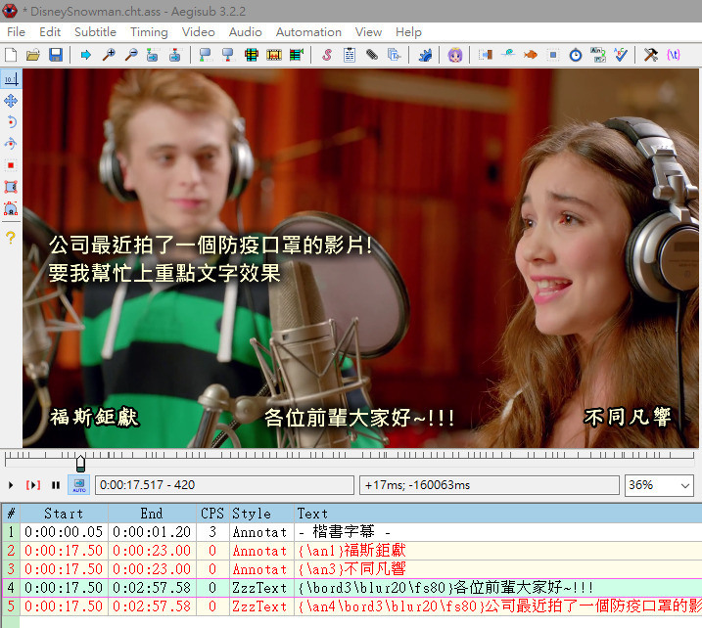702x628 pixels.
Task: Click the Open subtitles folder icon
Action: pyautogui.click(x=33, y=55)
